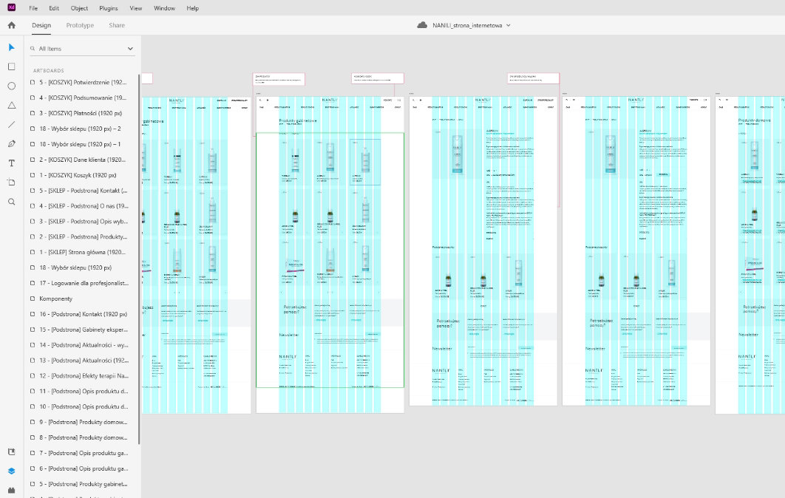785x498 pixels.
Task: Open the Plugins panel icon
Action: [x=11, y=489]
